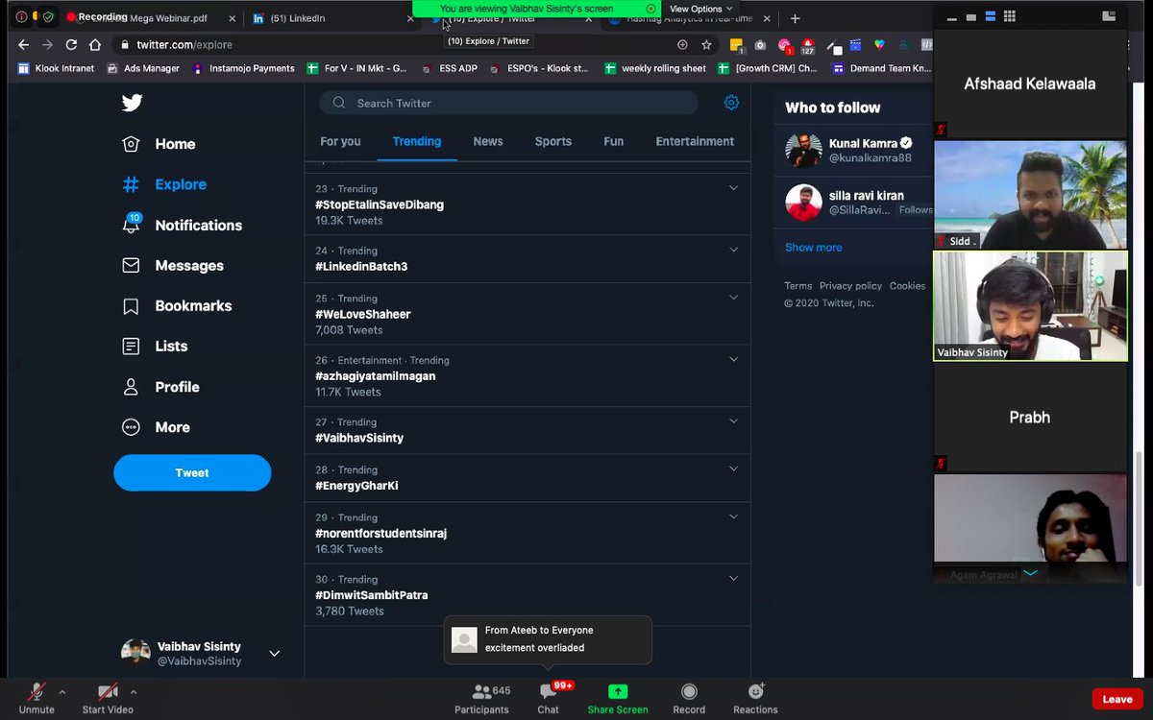Expand chevron on #norentforstudentsinraj row

733,516
